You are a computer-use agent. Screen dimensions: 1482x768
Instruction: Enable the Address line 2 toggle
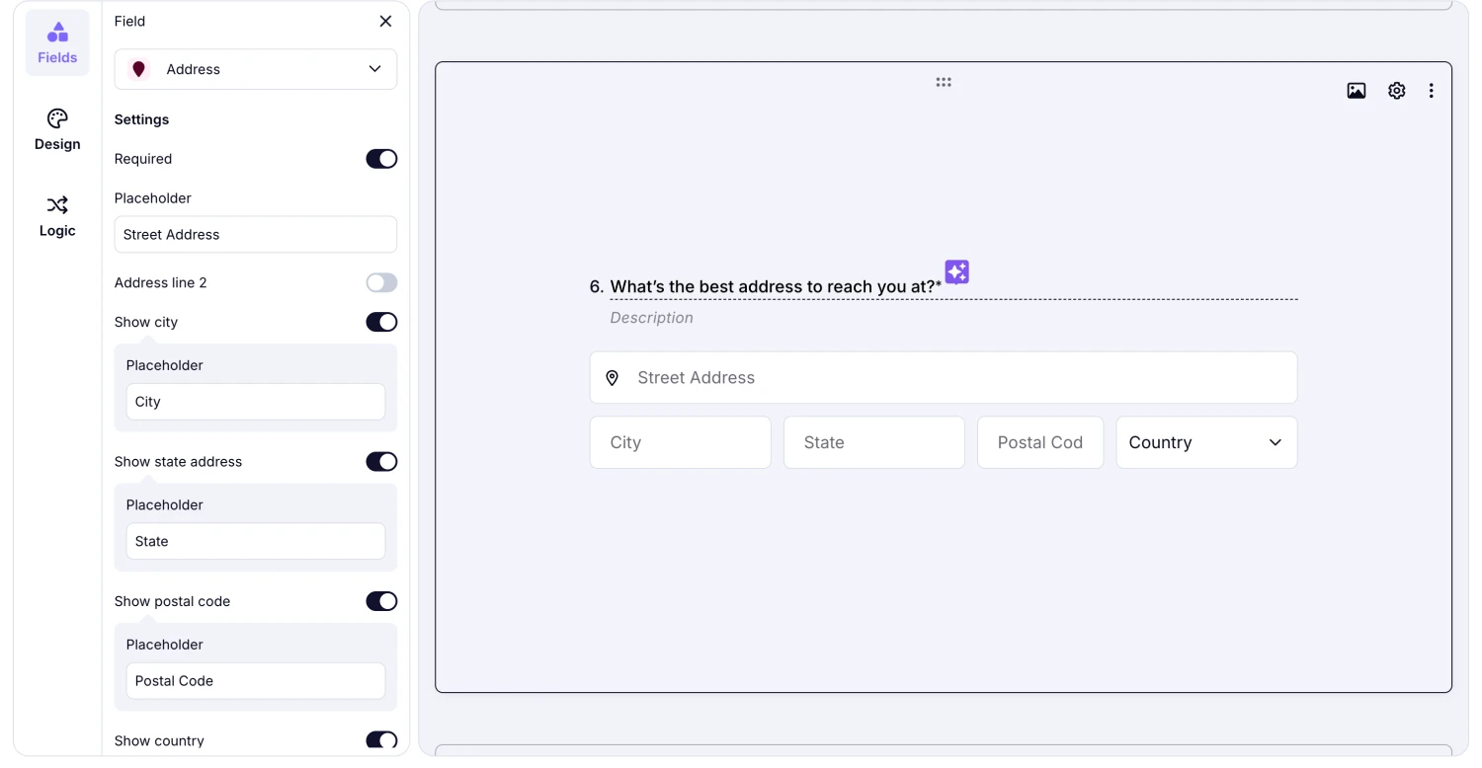381,282
